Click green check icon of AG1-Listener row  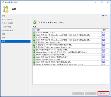pyautogui.click(x=34, y=47)
